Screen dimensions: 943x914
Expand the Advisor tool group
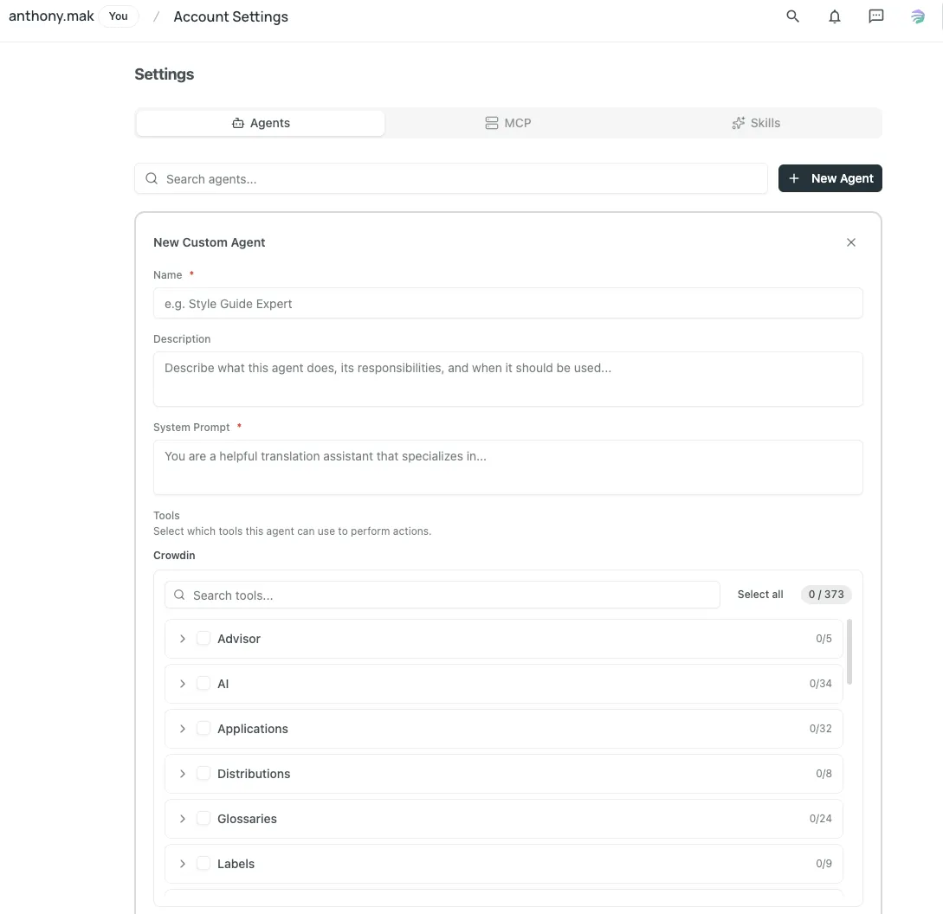182,639
